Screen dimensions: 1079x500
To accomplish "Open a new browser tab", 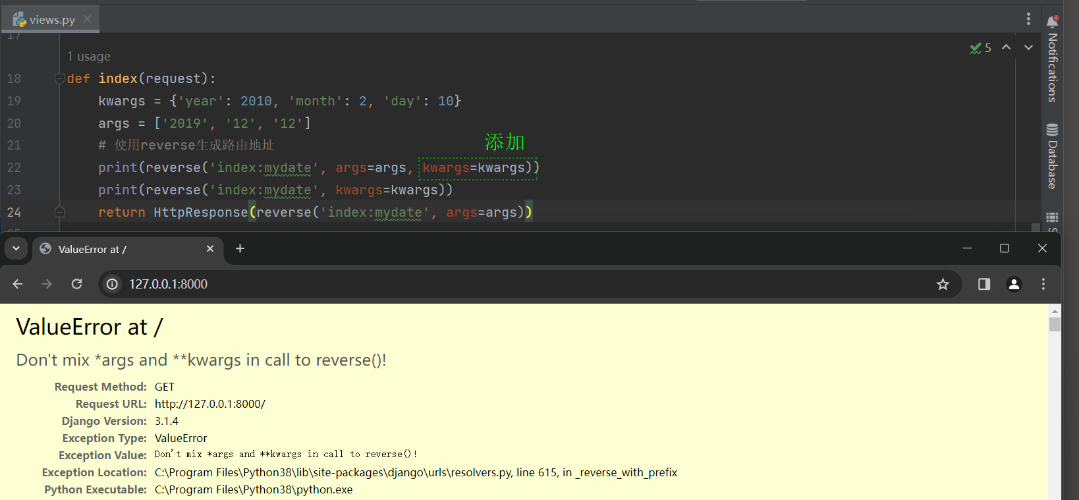I will tap(240, 248).
